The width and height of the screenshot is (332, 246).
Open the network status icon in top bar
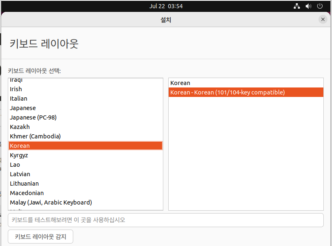[297, 6]
